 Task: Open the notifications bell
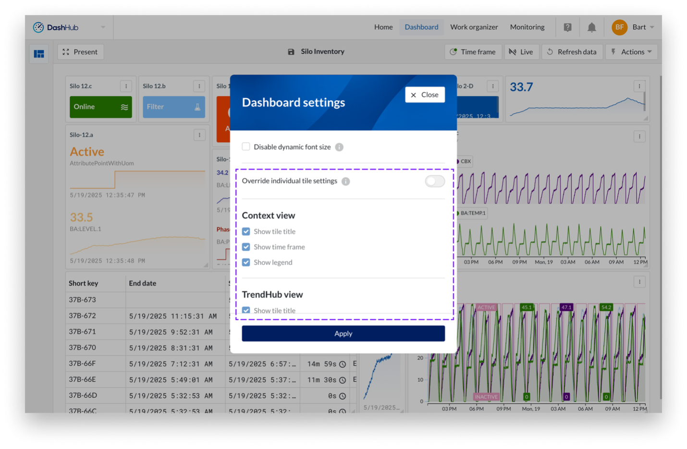pyautogui.click(x=591, y=27)
